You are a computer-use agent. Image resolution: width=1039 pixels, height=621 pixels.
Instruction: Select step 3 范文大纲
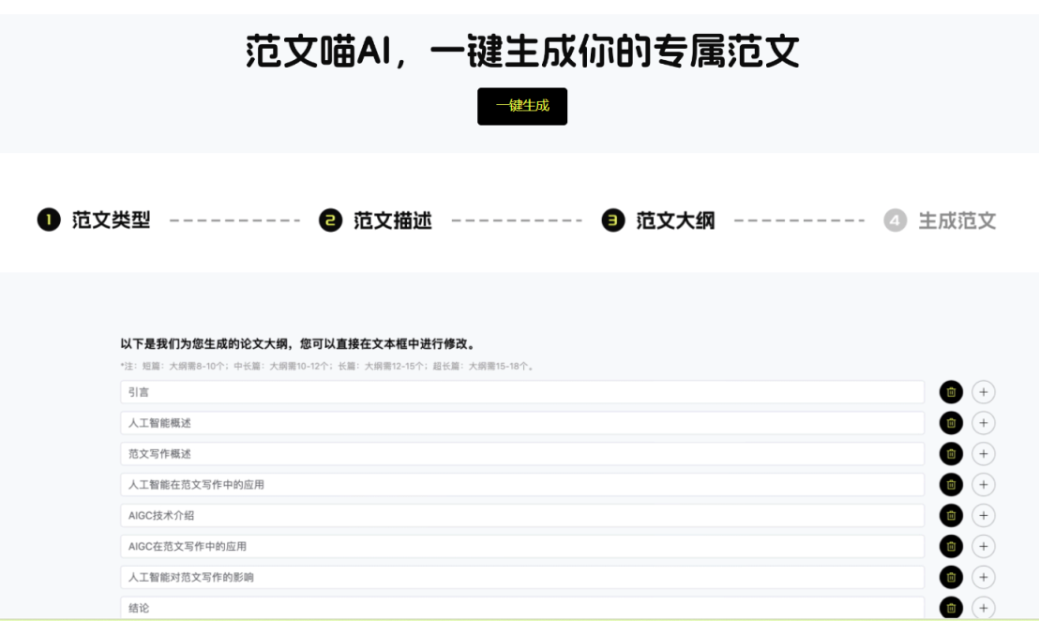658,220
